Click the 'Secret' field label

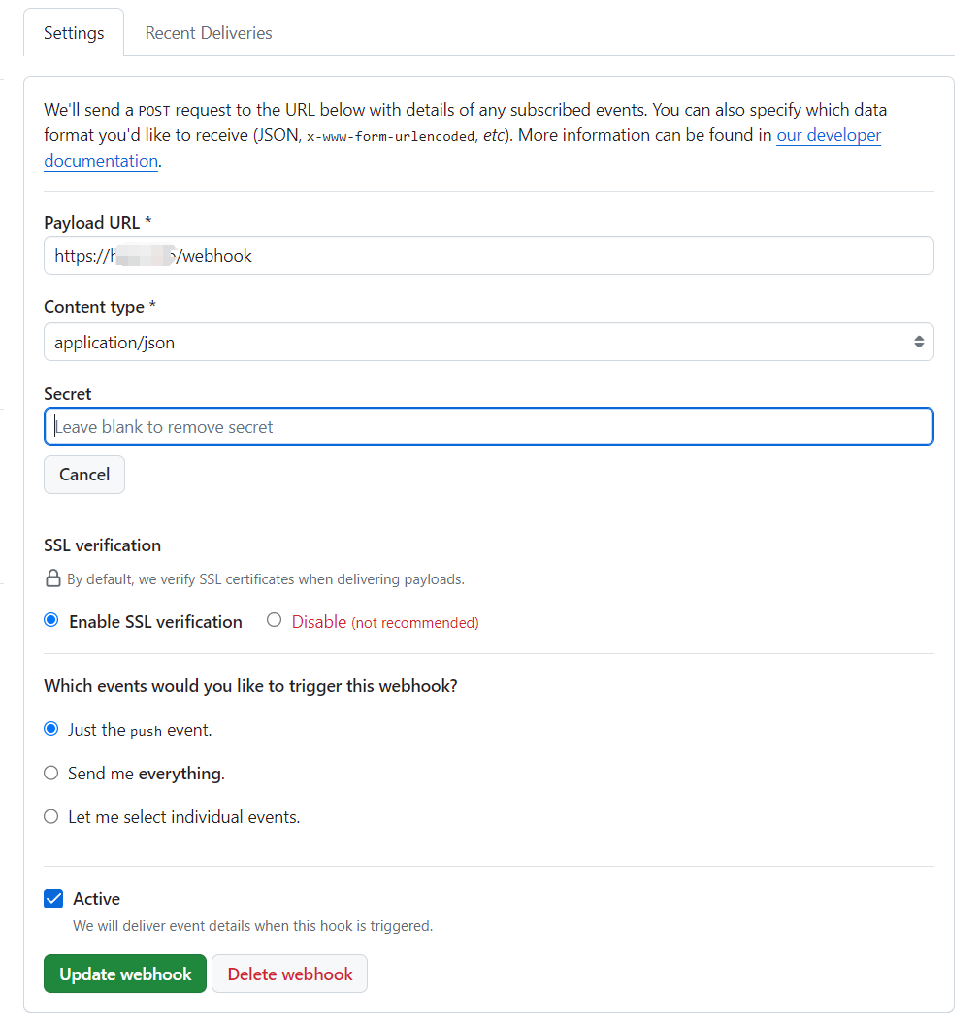tap(68, 394)
